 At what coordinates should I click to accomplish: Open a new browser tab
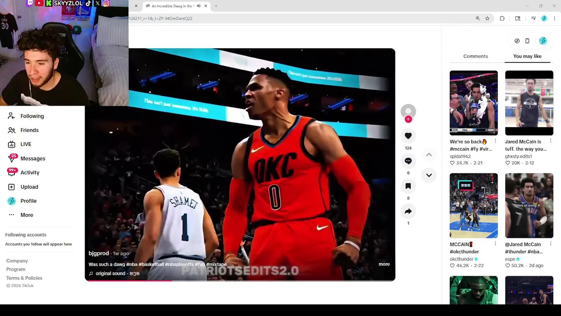pyautogui.click(x=216, y=6)
